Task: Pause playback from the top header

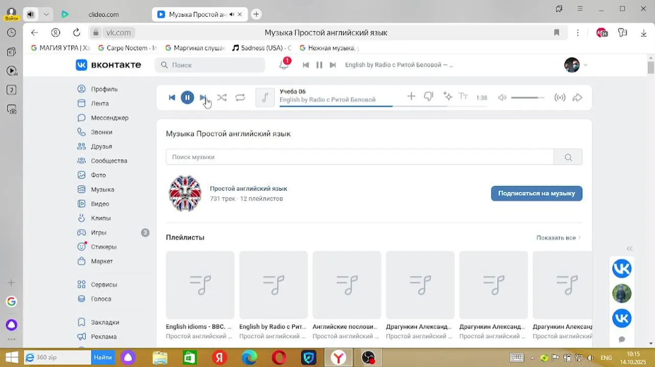Action: [x=319, y=65]
